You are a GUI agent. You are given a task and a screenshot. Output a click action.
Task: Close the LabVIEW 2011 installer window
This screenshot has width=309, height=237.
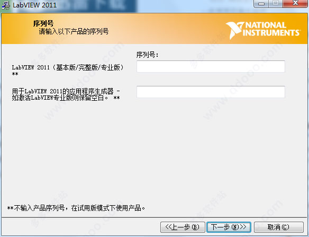click(295, 4)
